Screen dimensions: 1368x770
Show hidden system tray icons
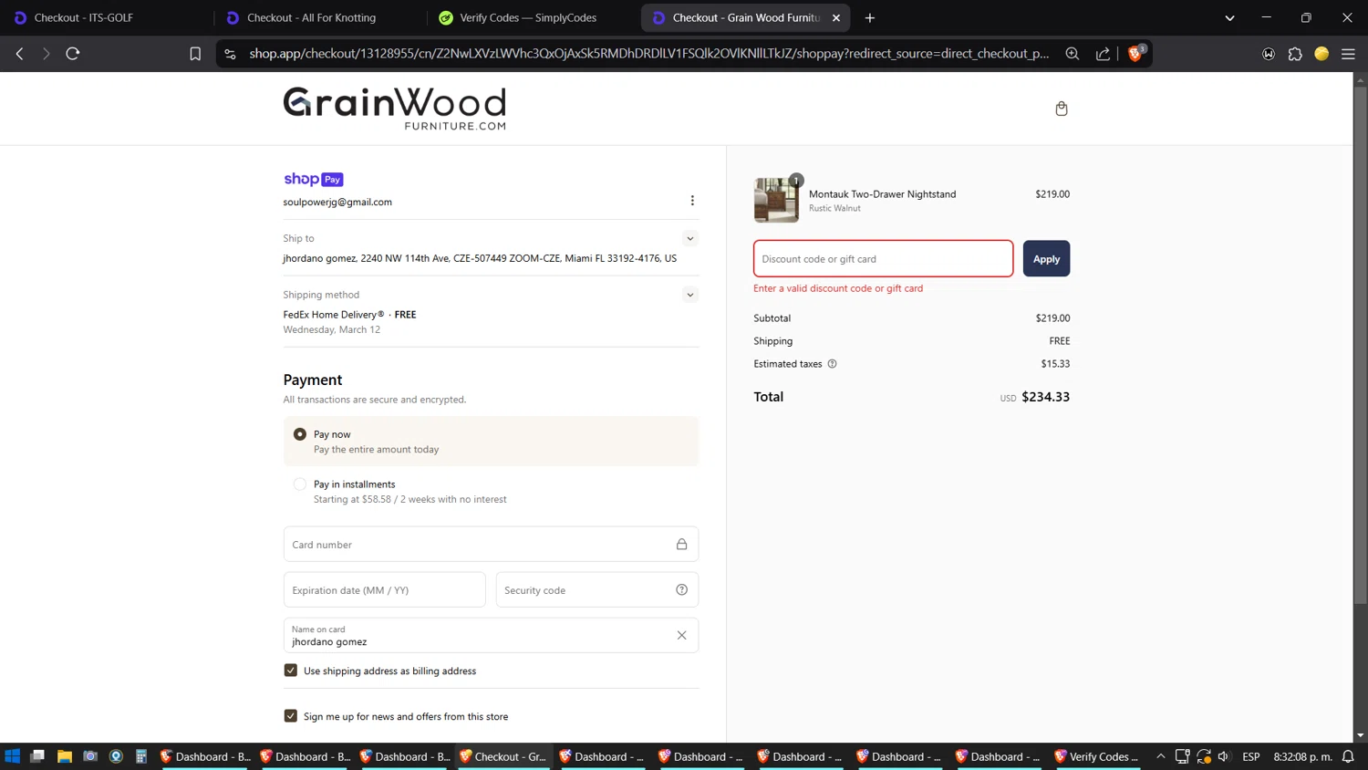pos(1160,756)
